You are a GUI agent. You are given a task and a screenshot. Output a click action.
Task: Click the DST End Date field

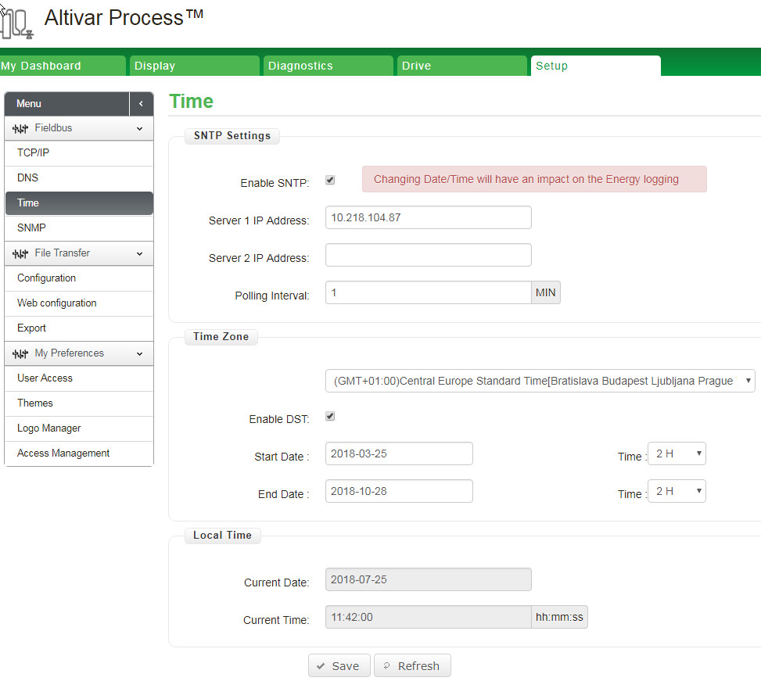[x=399, y=491]
